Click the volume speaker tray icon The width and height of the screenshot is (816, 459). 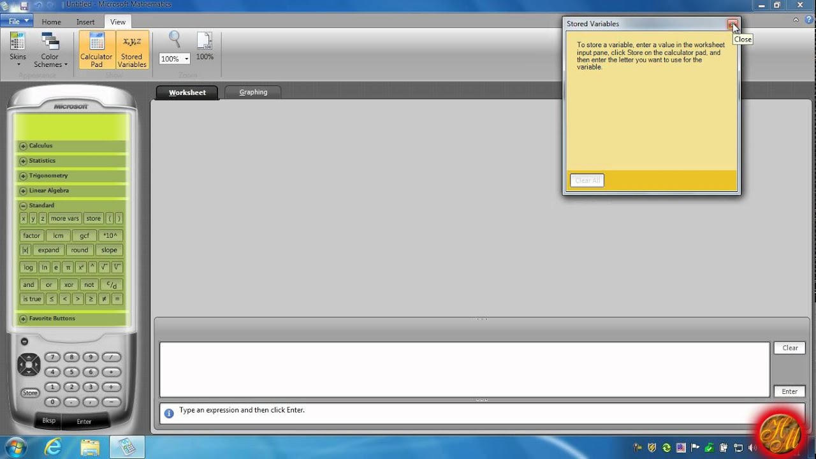pyautogui.click(x=752, y=448)
